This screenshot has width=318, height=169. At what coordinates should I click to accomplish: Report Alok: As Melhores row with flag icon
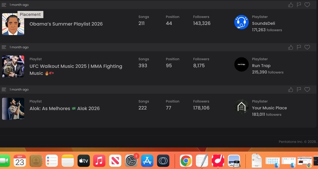coord(299,89)
